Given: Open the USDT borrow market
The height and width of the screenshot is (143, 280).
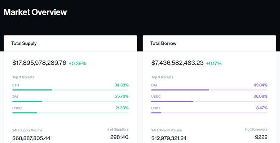Looking at the screenshot, I should click(156, 108).
